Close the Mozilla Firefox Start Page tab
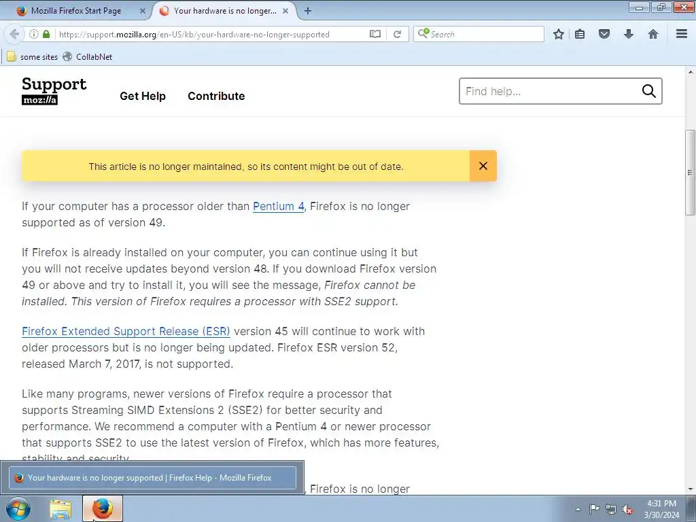Image resolution: width=696 pixels, height=522 pixels. tap(143, 11)
